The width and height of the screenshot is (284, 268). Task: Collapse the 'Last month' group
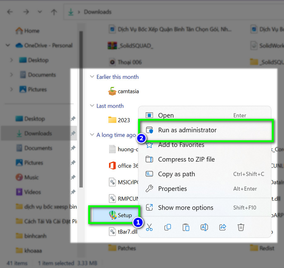tap(92, 106)
